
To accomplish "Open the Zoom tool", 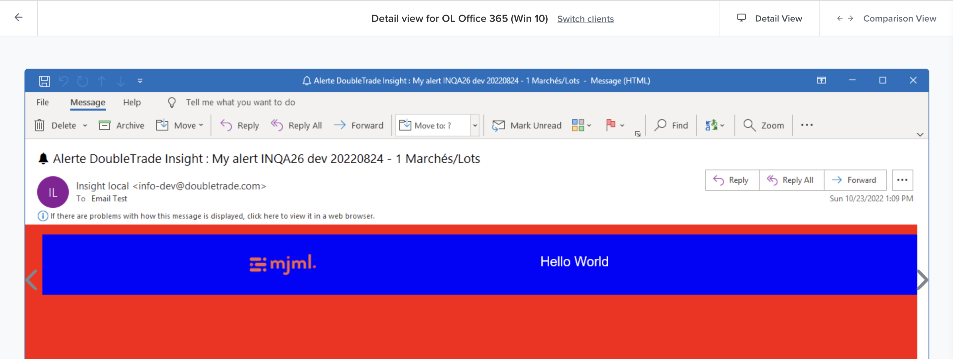I will coord(764,125).
